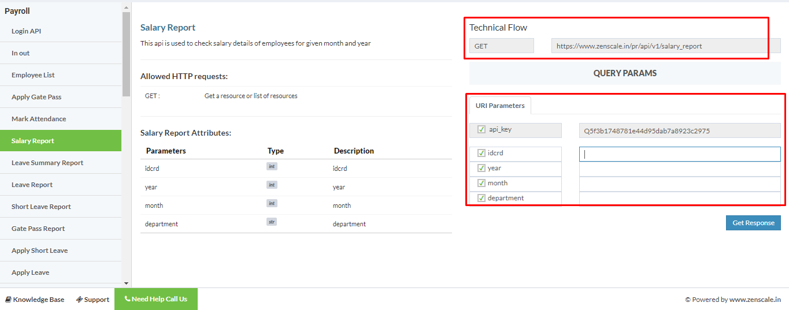
Task: Click the Knowledge Base book icon
Action: [8, 300]
